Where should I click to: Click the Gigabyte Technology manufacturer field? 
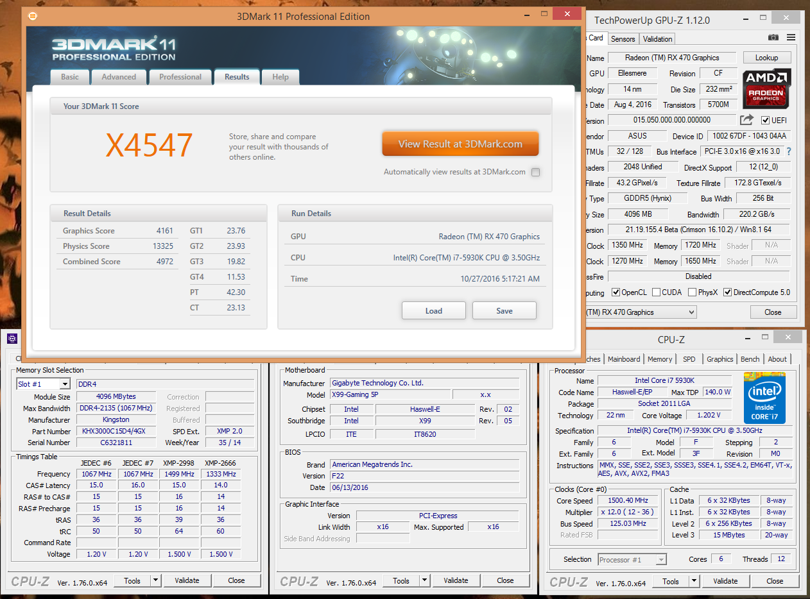point(424,383)
